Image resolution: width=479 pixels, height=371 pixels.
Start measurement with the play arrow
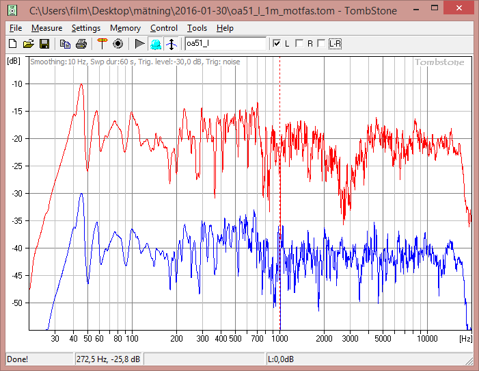(x=139, y=44)
